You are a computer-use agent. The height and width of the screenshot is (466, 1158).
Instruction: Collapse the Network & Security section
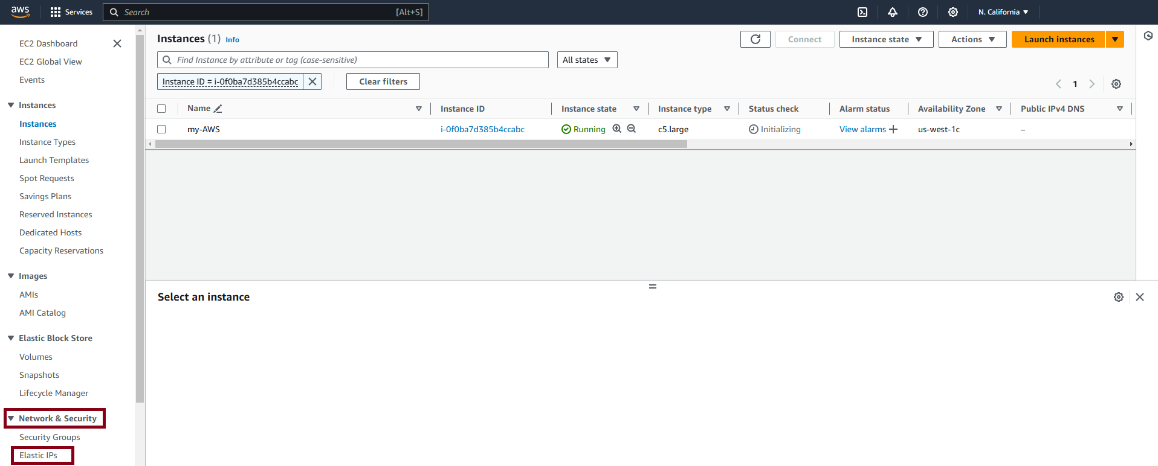click(11, 418)
